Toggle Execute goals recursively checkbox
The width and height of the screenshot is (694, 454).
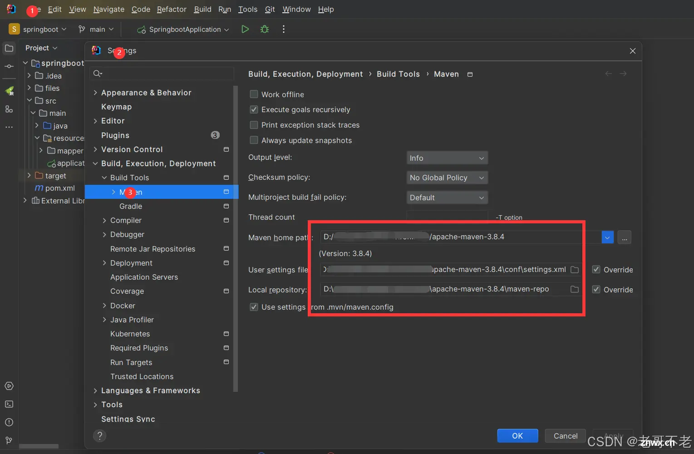254,109
